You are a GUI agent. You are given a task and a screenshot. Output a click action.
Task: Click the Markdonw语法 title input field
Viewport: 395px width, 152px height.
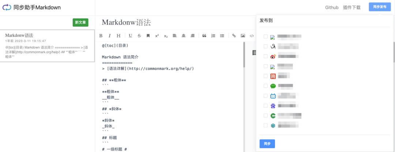175,22
